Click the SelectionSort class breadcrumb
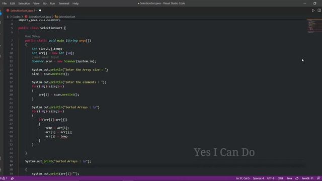This screenshot has height=181, width=322. [67, 17]
